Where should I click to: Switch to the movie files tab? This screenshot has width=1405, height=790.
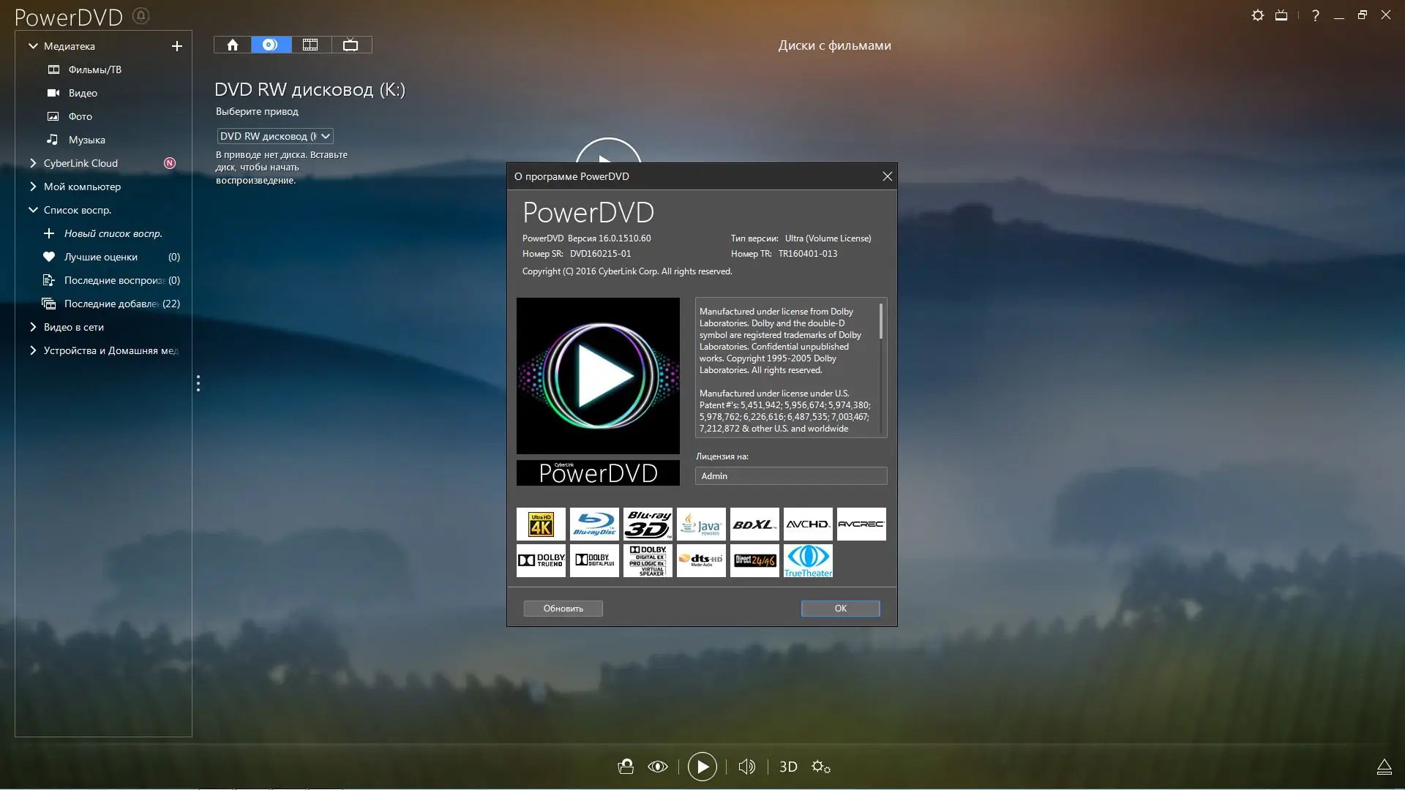[310, 45]
